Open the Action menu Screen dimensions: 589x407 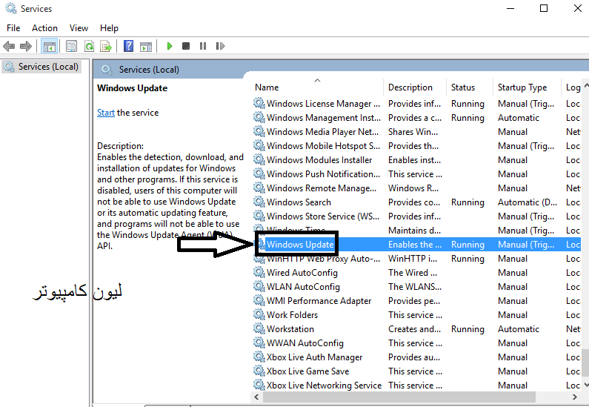tap(44, 28)
